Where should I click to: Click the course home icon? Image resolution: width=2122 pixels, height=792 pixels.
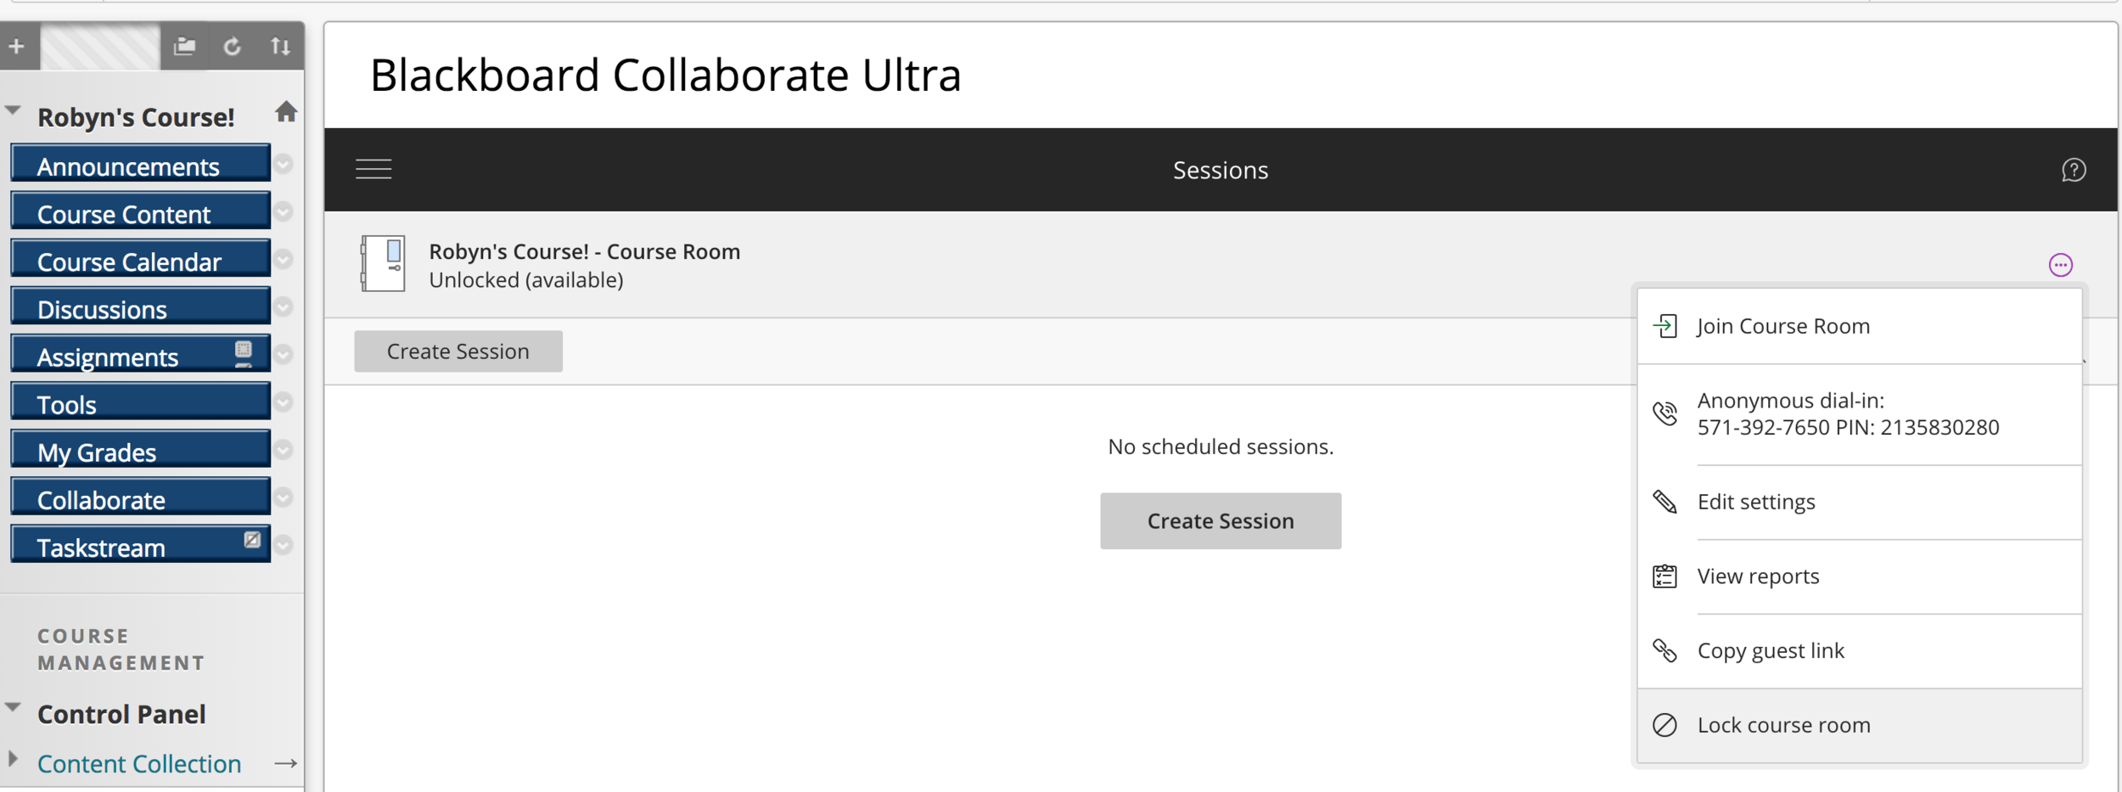(x=286, y=112)
